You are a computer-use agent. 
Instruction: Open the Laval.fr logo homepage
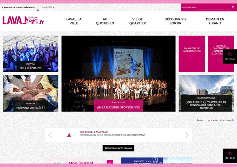(23, 20)
